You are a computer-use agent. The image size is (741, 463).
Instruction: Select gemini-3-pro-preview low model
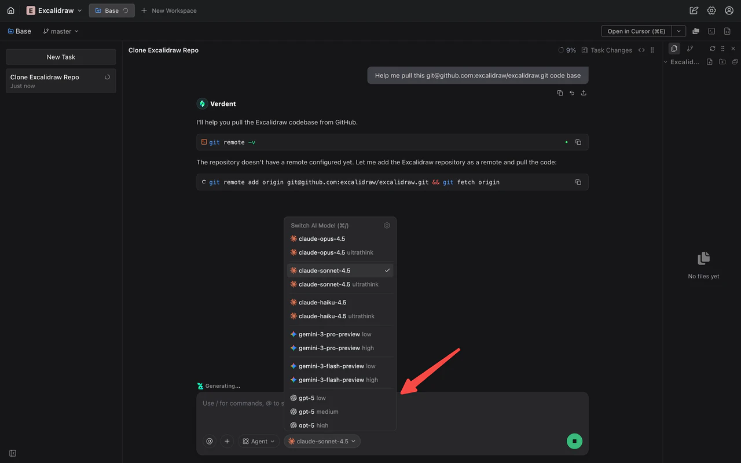(x=340, y=335)
